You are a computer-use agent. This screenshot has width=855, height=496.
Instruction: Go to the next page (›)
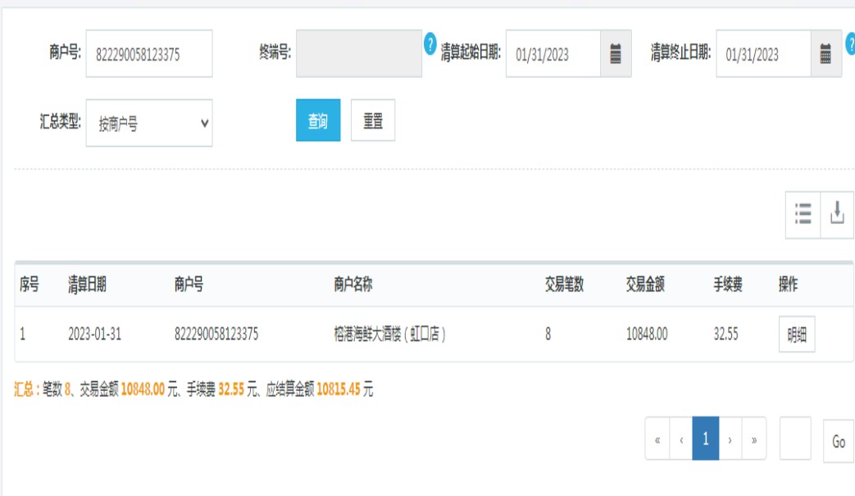730,439
